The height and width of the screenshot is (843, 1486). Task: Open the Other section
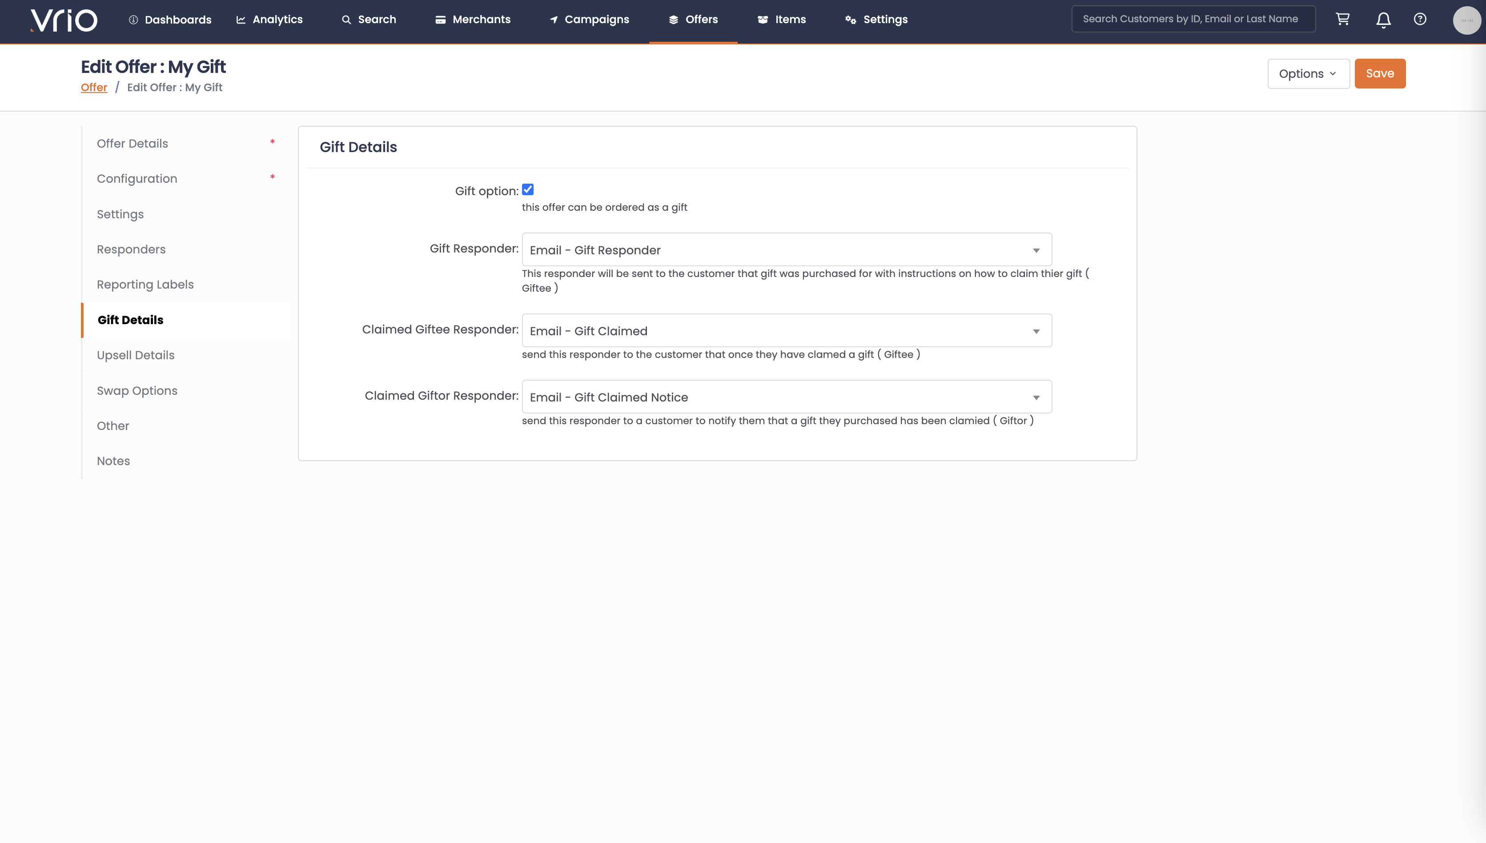point(186,426)
